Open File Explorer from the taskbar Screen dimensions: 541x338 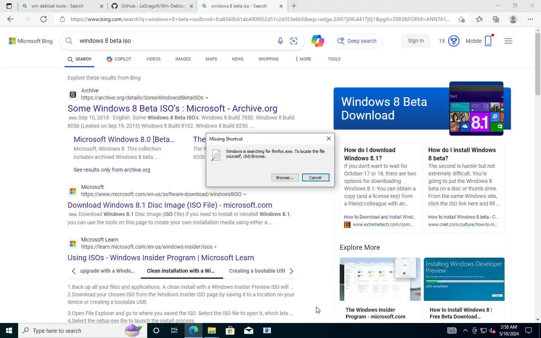pos(212,330)
